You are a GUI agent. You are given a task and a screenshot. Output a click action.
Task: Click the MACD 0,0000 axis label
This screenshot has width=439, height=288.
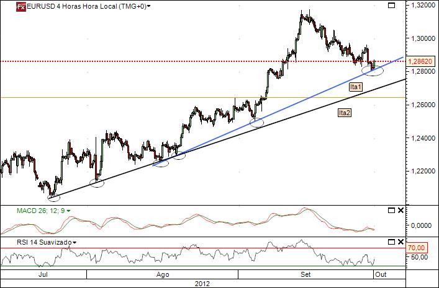[422, 225]
